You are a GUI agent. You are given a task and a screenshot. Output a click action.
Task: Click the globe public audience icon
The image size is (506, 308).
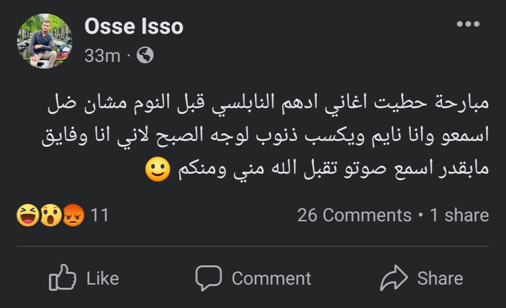pyautogui.click(x=145, y=56)
